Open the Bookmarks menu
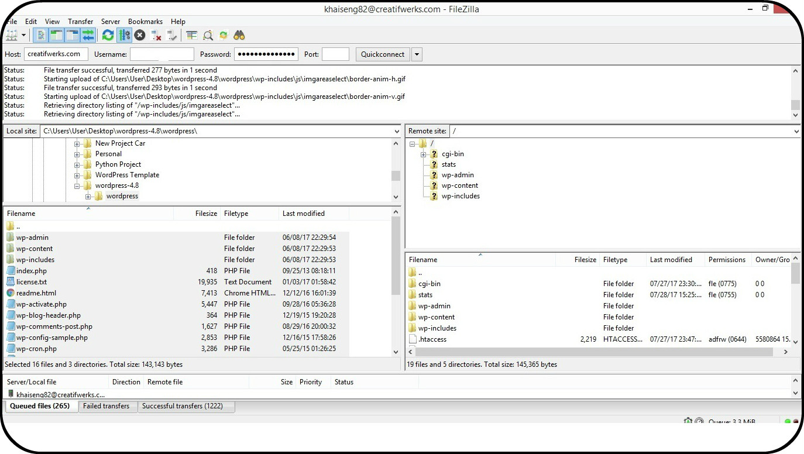The width and height of the screenshot is (804, 454). (x=145, y=22)
